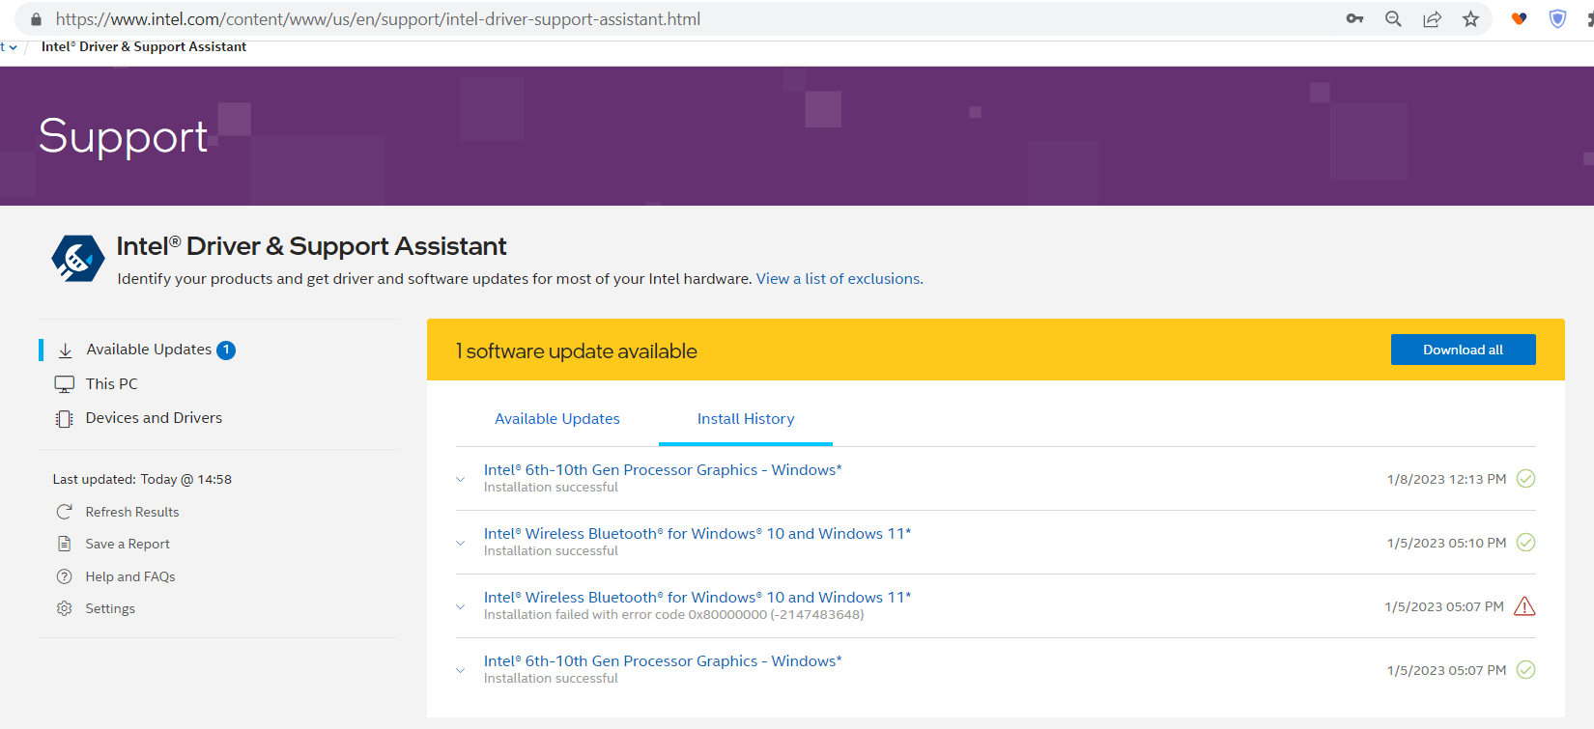Click the success checkmark for the 1/5/2023 05:07 PM Graphics install
The image size is (1594, 729).
[1526, 670]
